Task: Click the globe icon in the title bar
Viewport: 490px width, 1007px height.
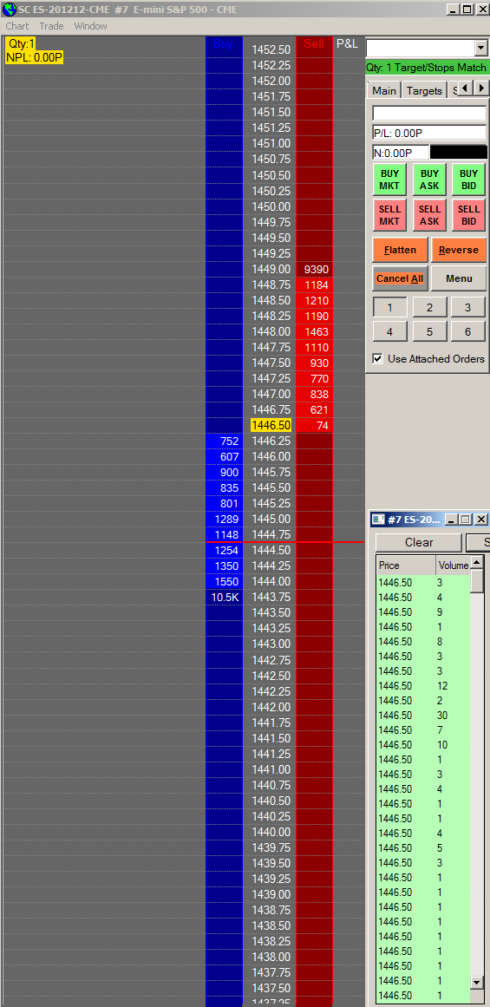Action: coord(10,10)
